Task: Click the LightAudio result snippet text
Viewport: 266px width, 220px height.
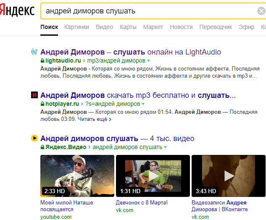Action: click(x=150, y=72)
